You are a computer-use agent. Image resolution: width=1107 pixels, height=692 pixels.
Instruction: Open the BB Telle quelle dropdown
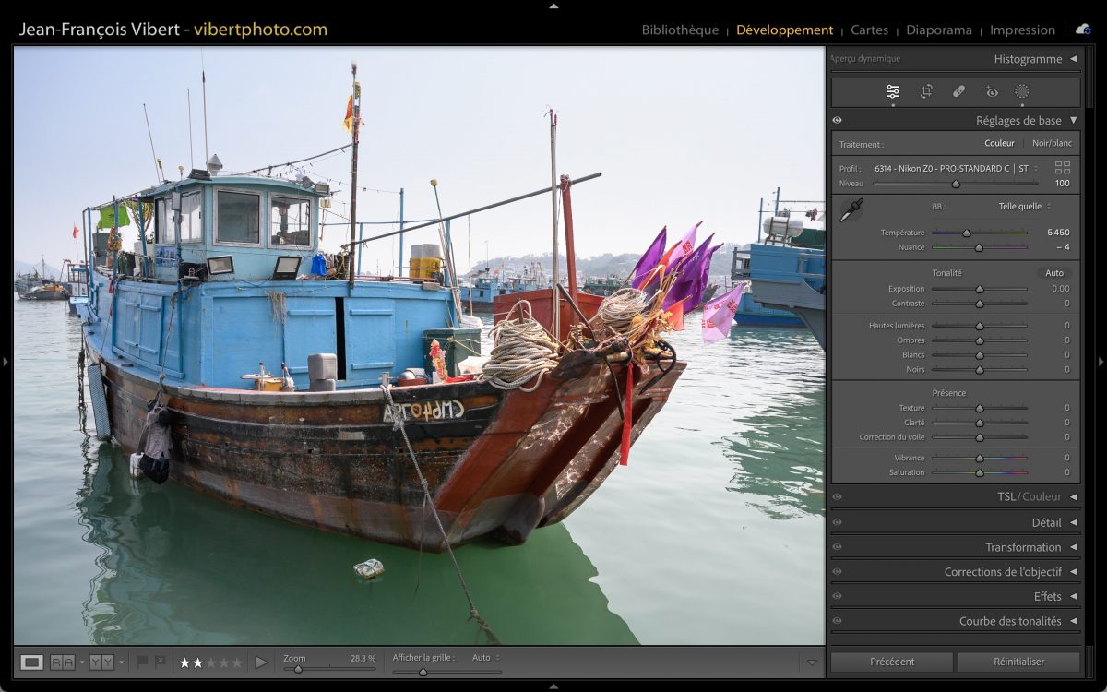1023,207
